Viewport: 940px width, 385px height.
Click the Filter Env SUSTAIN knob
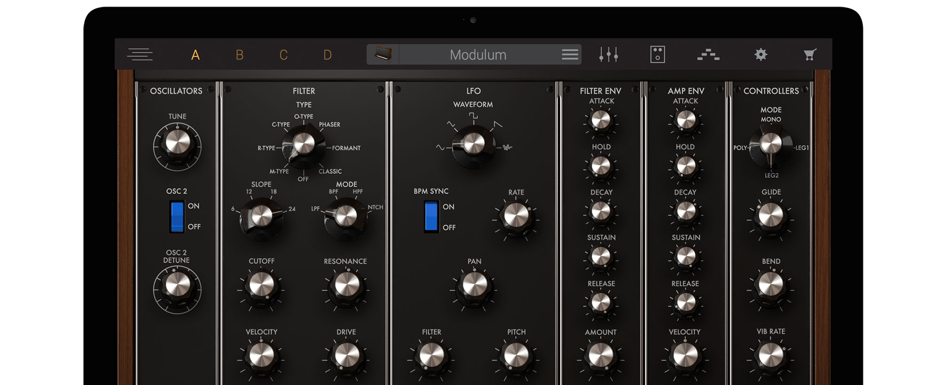coord(601,257)
